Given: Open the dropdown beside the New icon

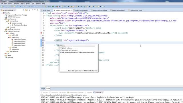Looking at the screenshot, I should [4, 7].
